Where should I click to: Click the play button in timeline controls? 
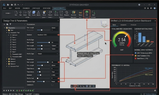pos(9,90)
